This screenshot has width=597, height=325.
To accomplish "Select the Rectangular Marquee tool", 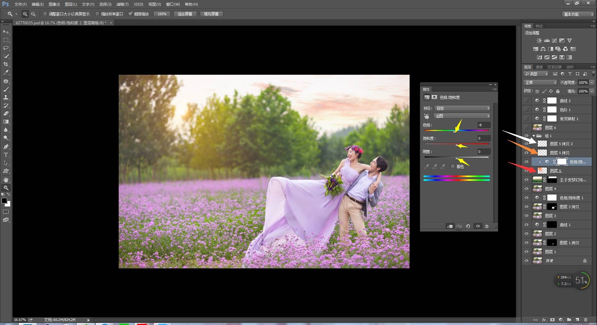I will point(6,40).
